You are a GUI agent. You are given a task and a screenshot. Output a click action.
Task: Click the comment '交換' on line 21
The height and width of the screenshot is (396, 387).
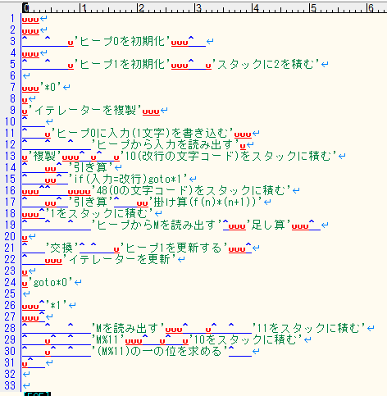click(62, 248)
